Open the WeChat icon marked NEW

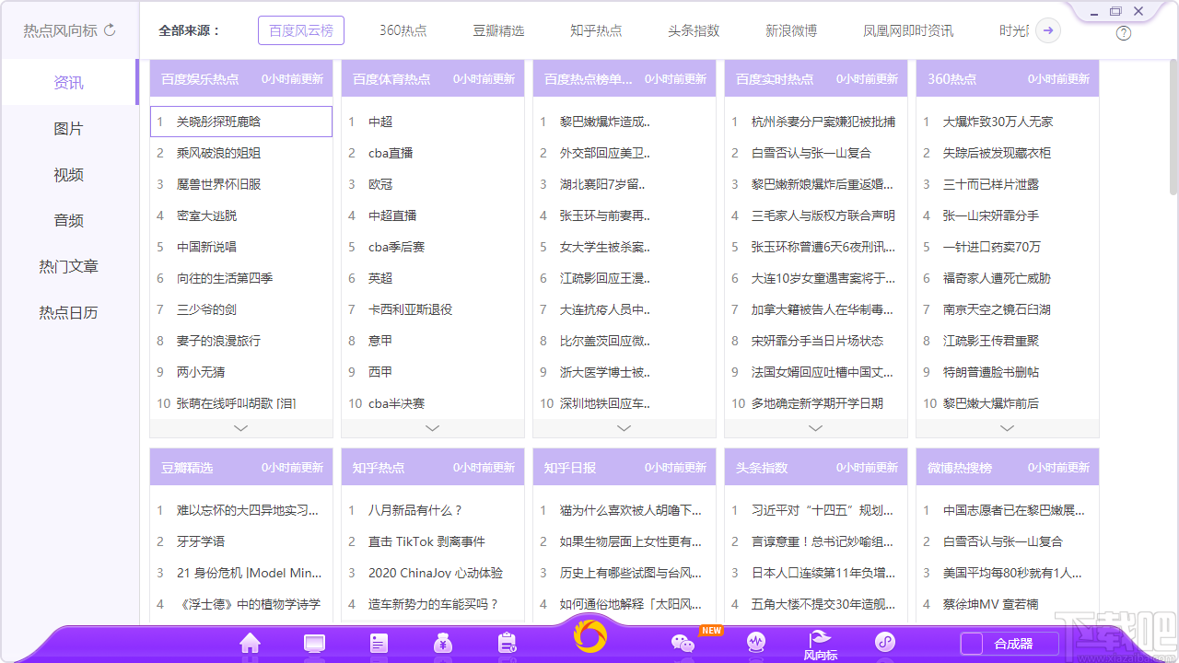click(683, 643)
